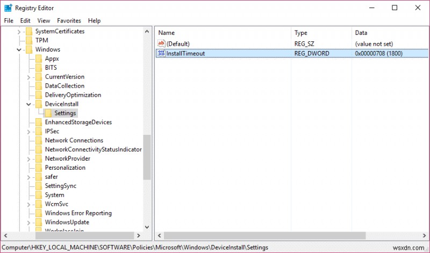
Task: Click the registry path in the status bar
Action: tap(135, 248)
